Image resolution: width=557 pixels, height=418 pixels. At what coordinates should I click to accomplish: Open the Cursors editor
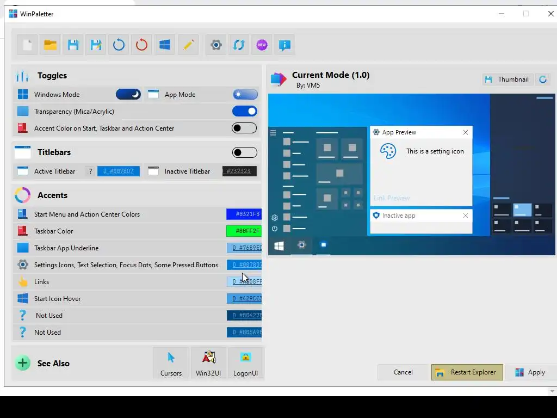(171, 363)
